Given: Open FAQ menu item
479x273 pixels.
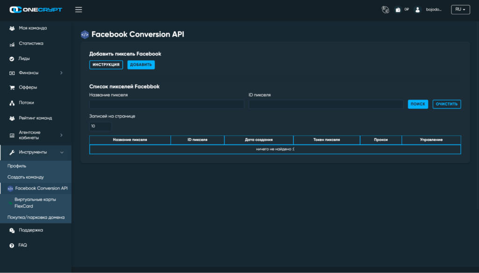Looking at the screenshot, I should point(22,245).
